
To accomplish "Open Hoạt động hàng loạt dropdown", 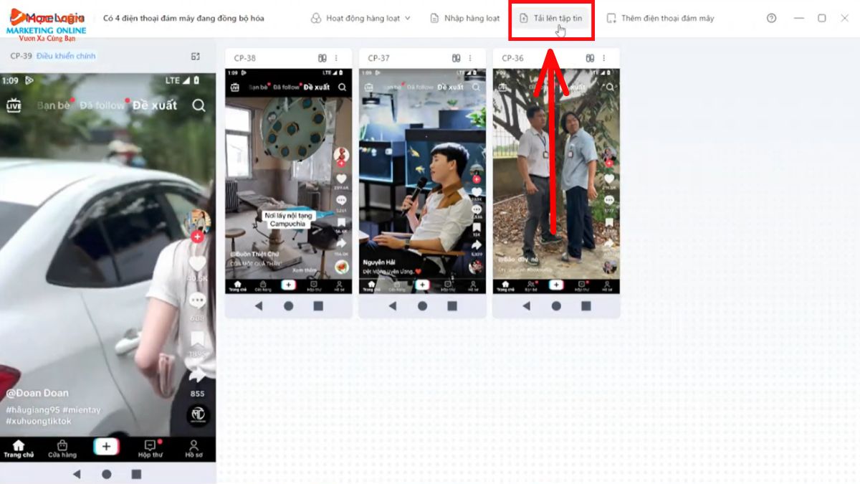I will pyautogui.click(x=360, y=18).
